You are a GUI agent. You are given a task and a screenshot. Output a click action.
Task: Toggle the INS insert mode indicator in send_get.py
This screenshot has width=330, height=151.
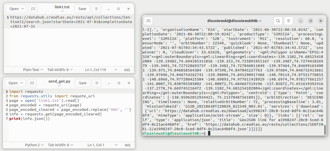(x=127, y=145)
